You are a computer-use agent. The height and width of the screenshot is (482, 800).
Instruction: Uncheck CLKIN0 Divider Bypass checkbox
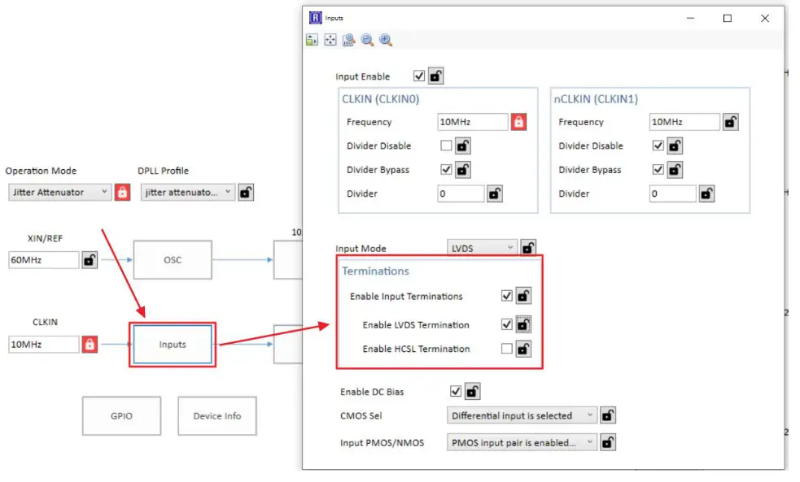447,170
